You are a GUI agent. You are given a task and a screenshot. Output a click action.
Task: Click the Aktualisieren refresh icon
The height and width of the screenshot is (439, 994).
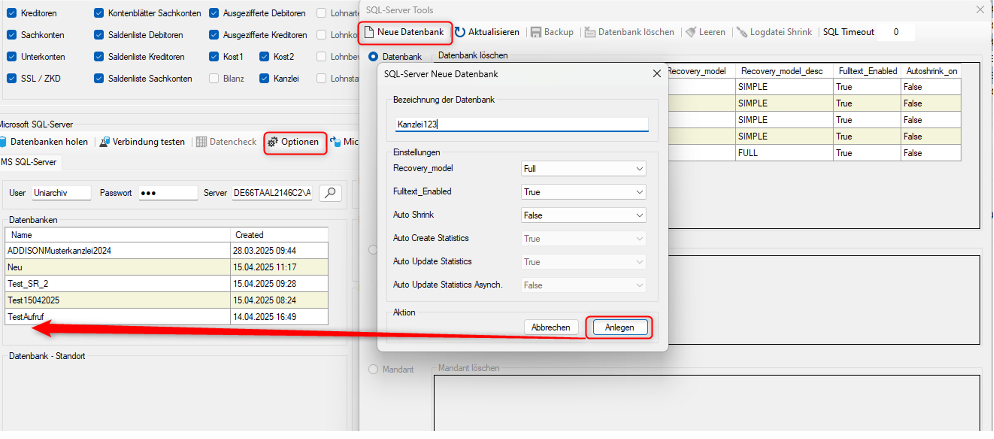coord(460,32)
